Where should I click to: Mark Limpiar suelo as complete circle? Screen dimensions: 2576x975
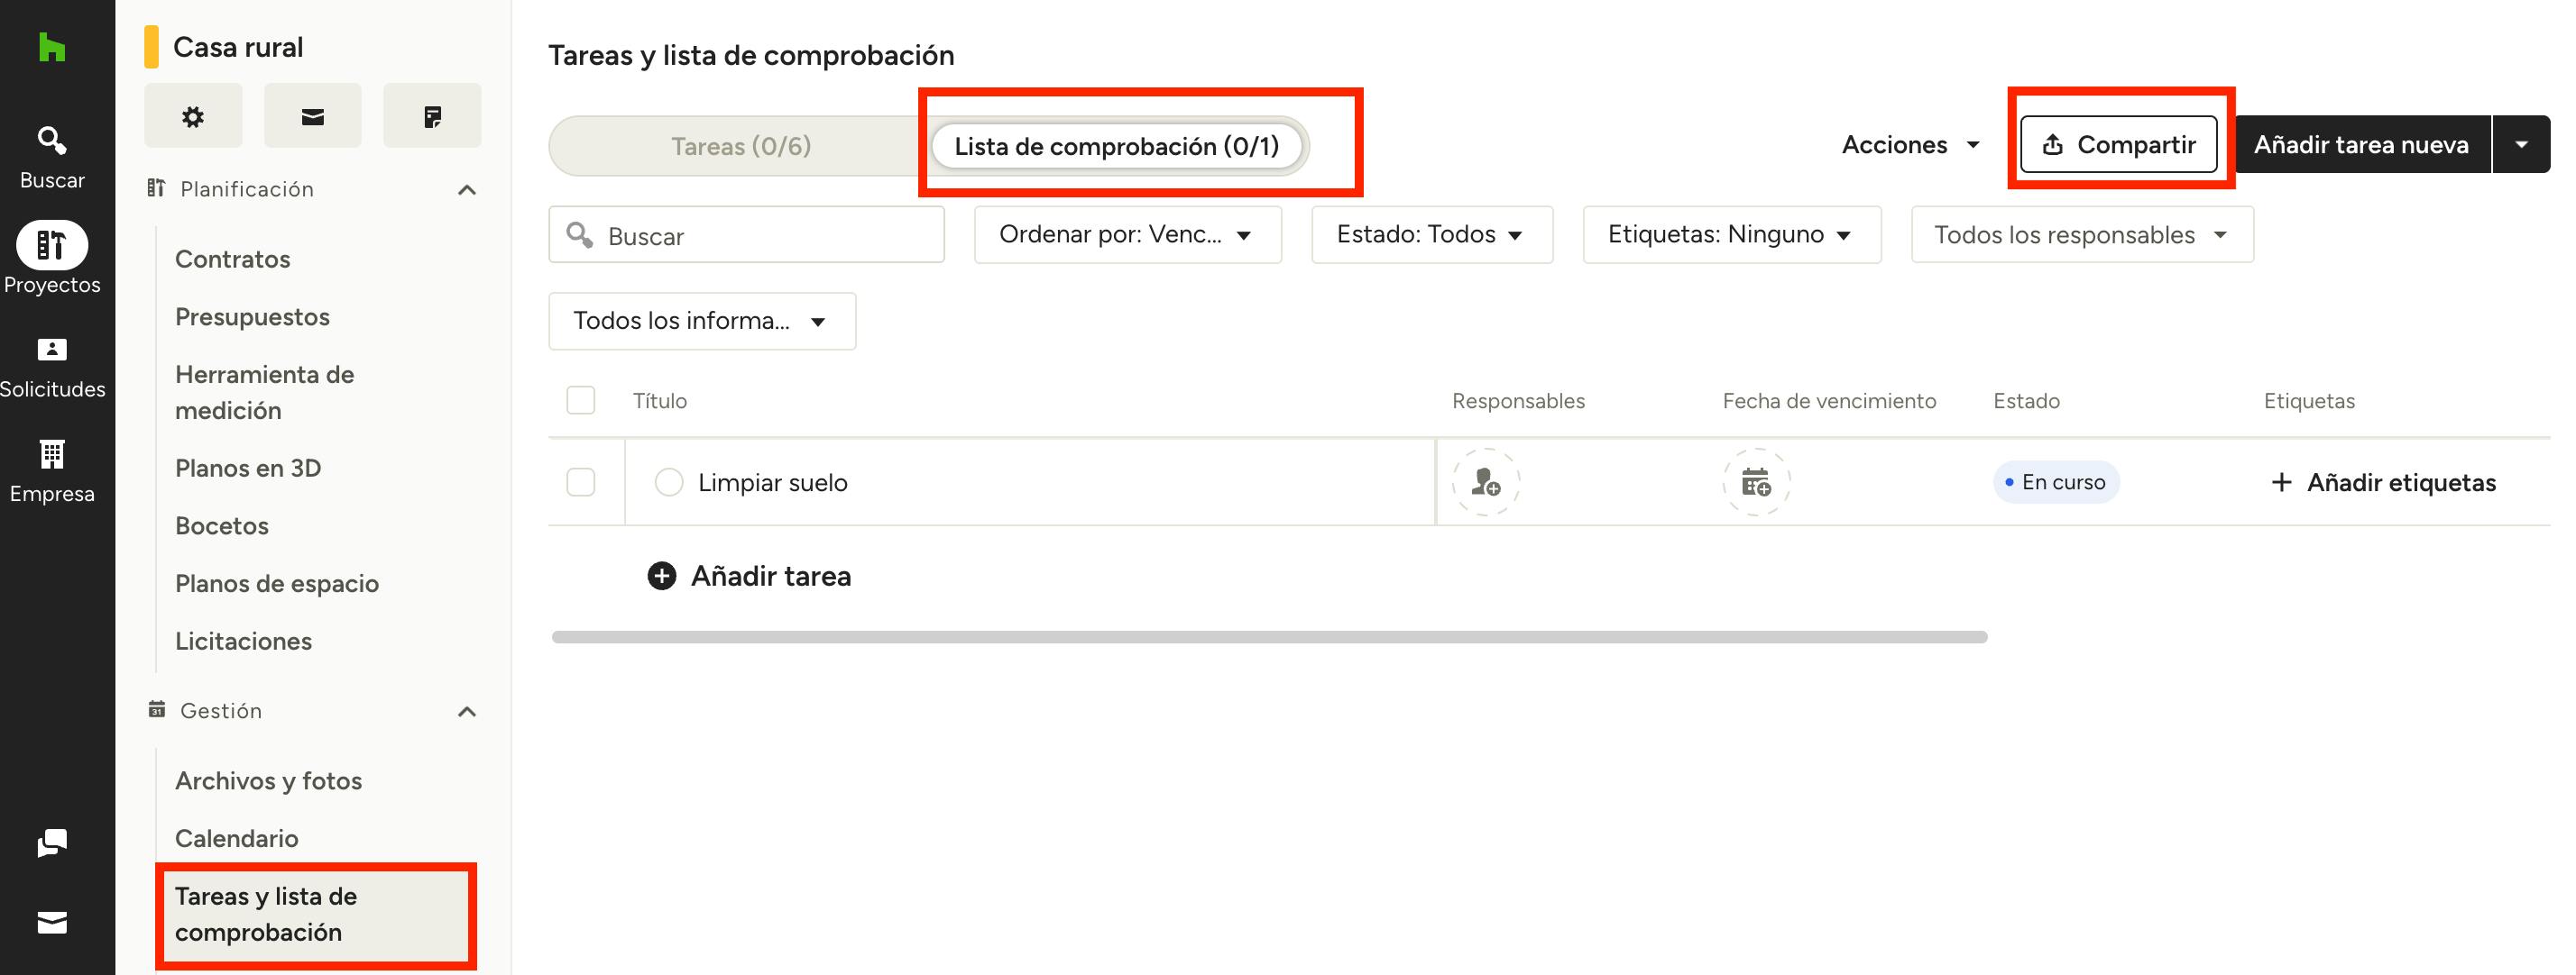[668, 482]
